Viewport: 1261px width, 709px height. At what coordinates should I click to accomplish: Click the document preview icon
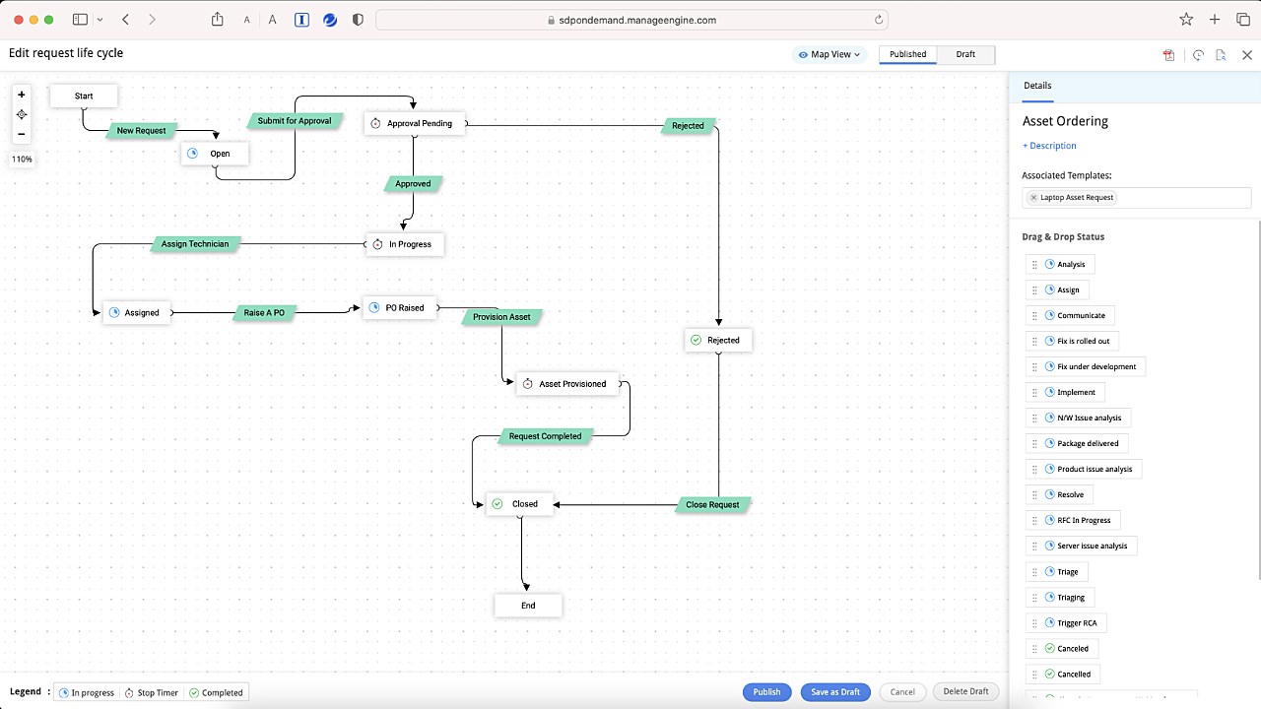tap(1221, 55)
